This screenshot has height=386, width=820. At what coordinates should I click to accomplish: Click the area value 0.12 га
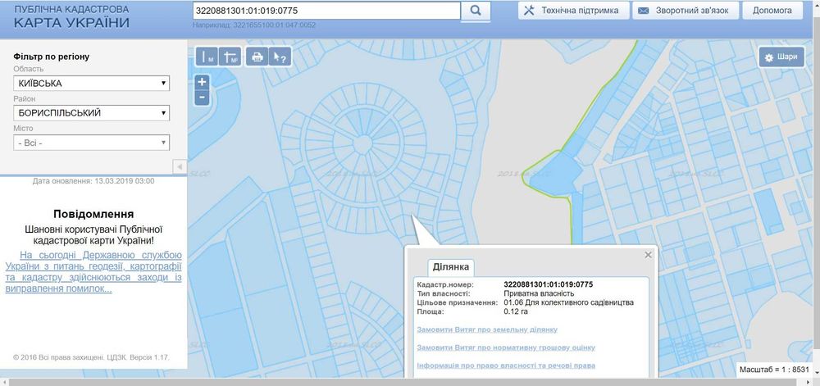pyautogui.click(x=515, y=311)
